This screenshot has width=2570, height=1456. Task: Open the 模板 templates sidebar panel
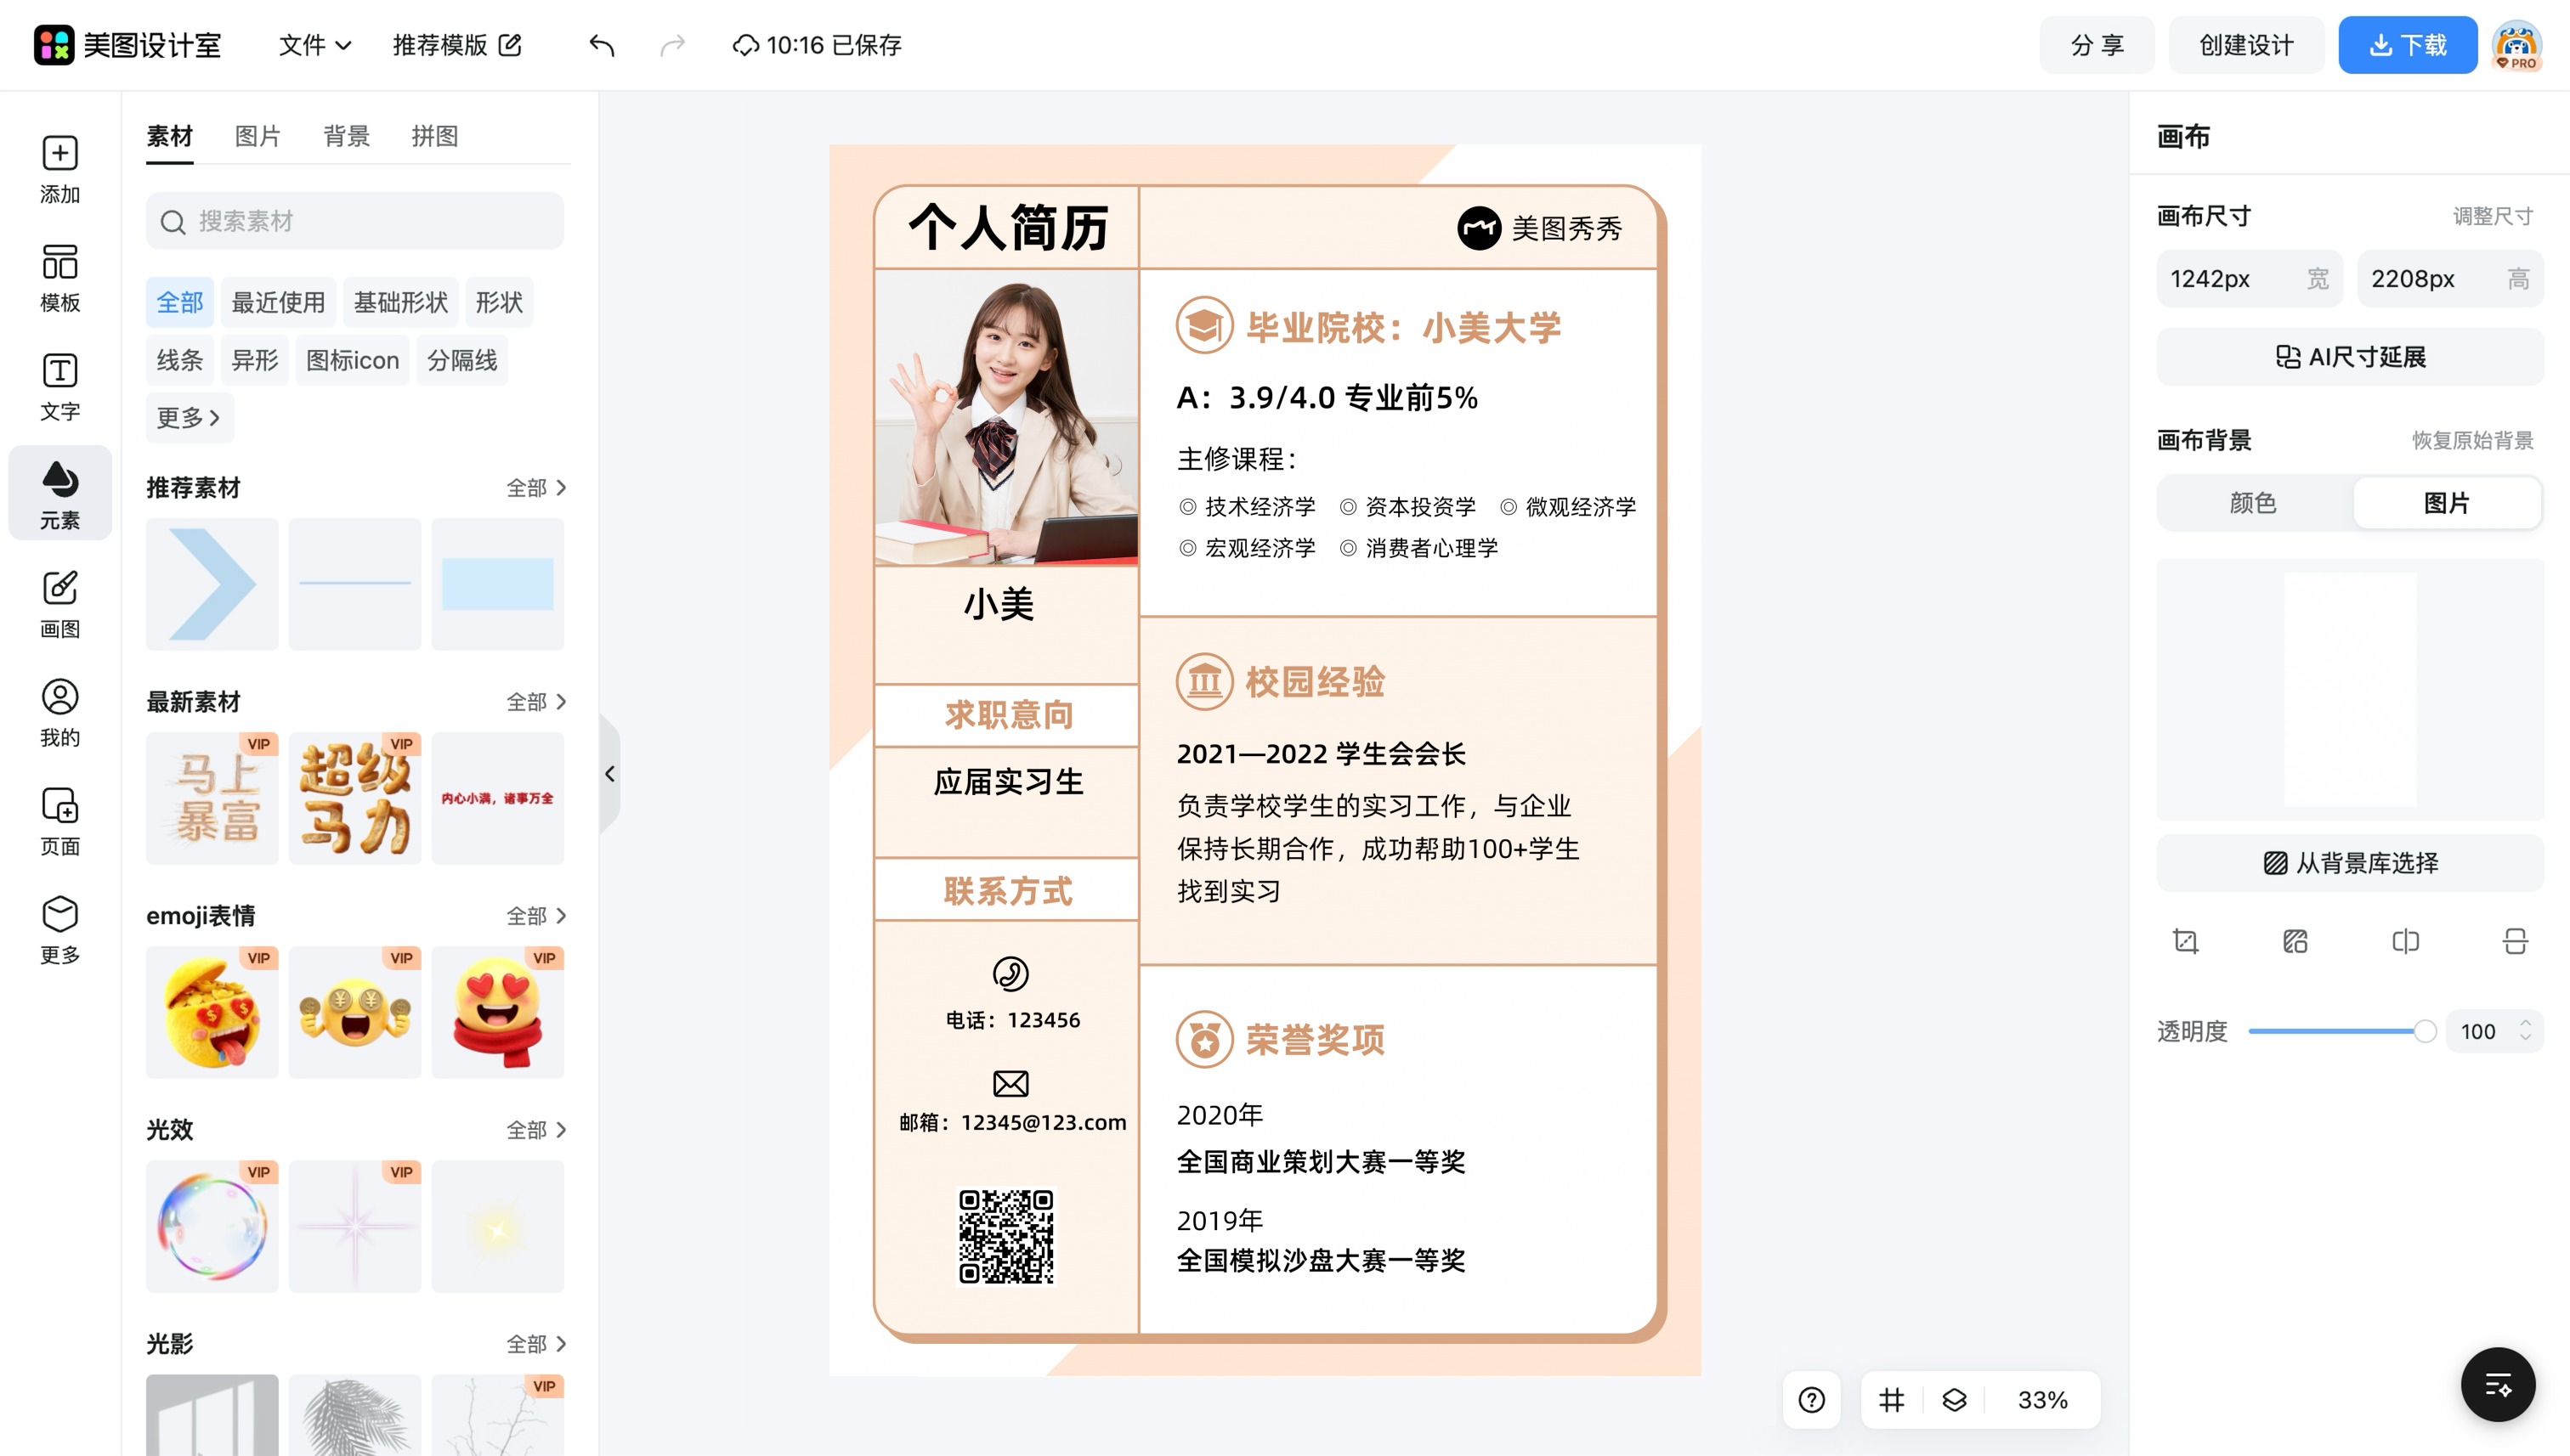(x=60, y=278)
